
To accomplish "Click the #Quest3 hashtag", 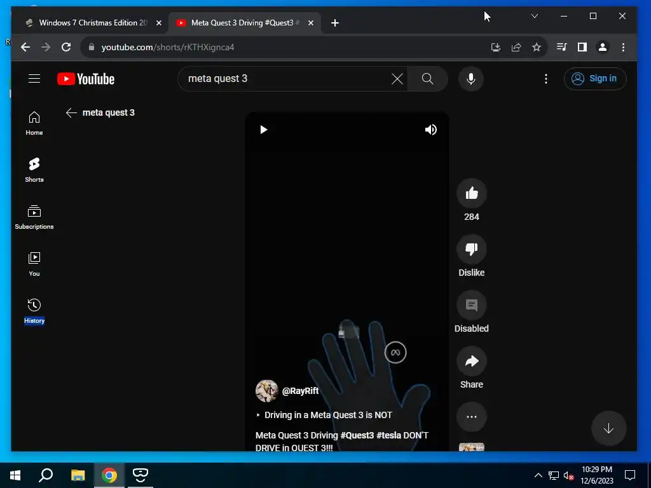I will (x=357, y=435).
